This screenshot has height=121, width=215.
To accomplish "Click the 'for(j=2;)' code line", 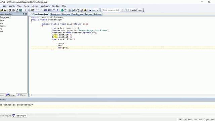I will (63, 48).
